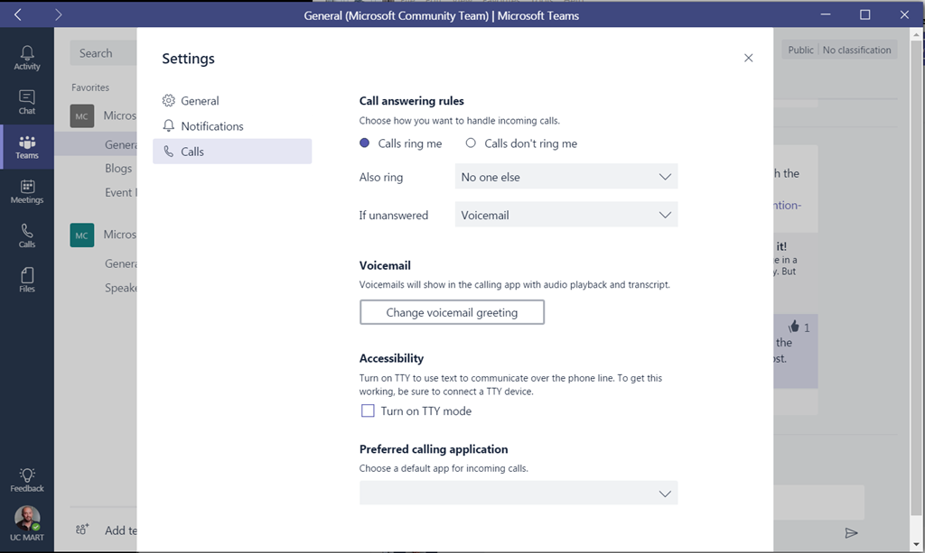Navigate back with the left arrow
This screenshot has height=553, width=925.
pyautogui.click(x=18, y=14)
